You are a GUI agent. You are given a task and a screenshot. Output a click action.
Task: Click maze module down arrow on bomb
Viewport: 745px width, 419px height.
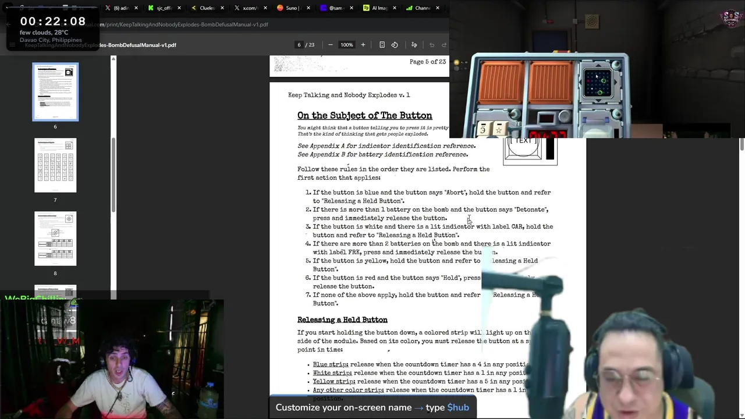598,101
